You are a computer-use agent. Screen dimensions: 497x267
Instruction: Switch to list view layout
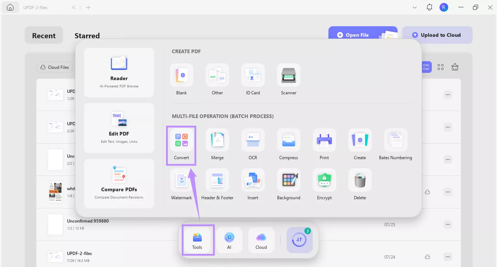click(x=426, y=67)
